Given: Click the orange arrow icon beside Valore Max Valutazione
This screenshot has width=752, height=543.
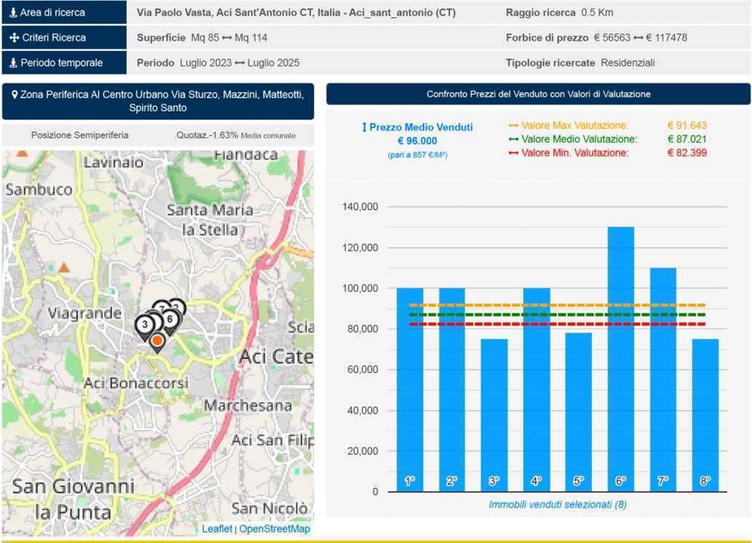Looking at the screenshot, I should point(513,126).
